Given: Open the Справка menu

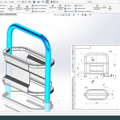Looking at the screenshot, I should (x=12, y=2).
